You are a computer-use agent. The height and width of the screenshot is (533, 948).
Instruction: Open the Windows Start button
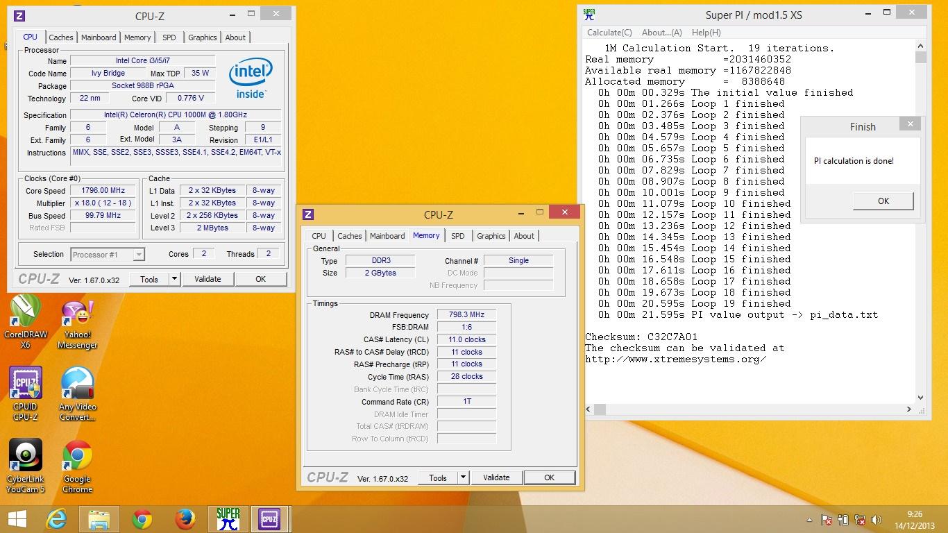pyautogui.click(x=17, y=519)
